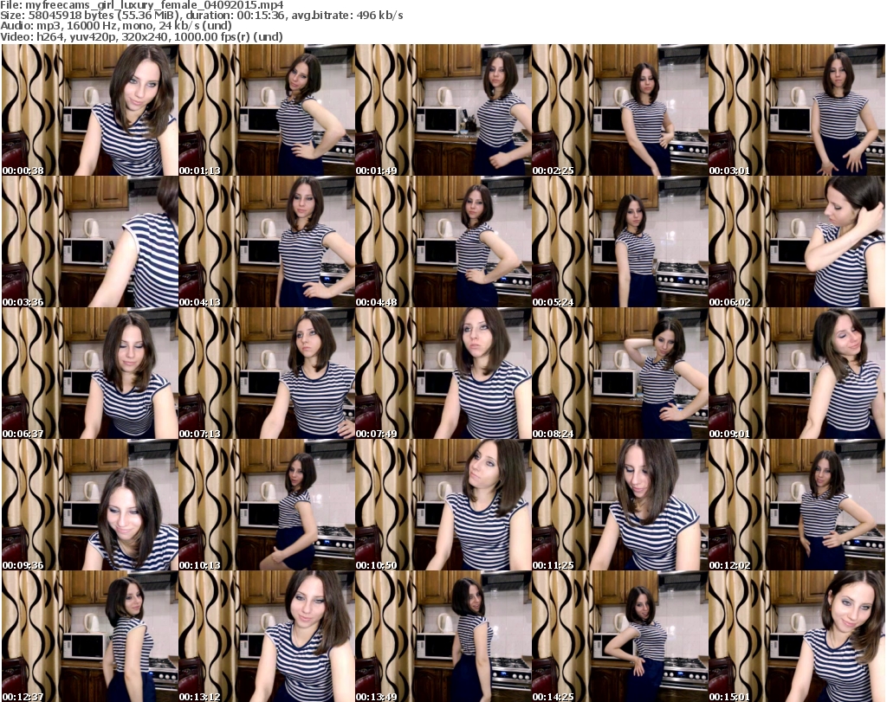887x702 pixels.
Task: Click the Audio mp3 info line
Action: click(x=116, y=26)
